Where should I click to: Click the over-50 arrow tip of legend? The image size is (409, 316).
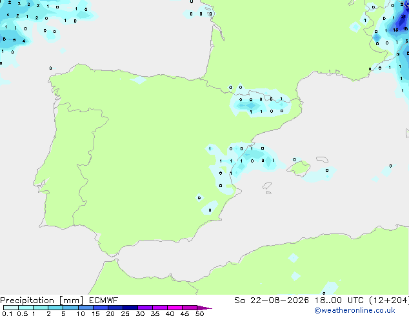pyautogui.click(x=204, y=308)
